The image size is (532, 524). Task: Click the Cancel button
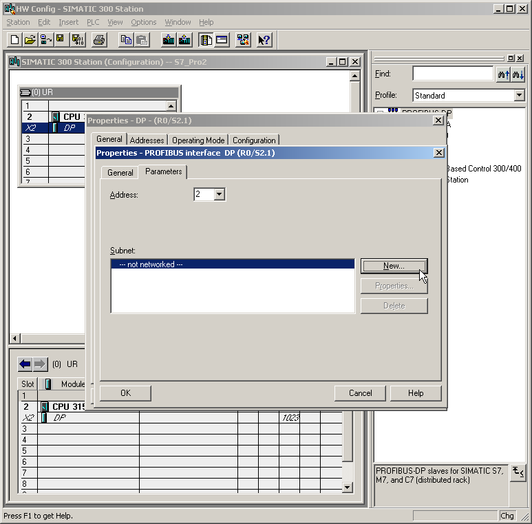tap(361, 393)
